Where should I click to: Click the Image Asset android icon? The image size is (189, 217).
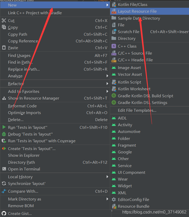point(114,68)
